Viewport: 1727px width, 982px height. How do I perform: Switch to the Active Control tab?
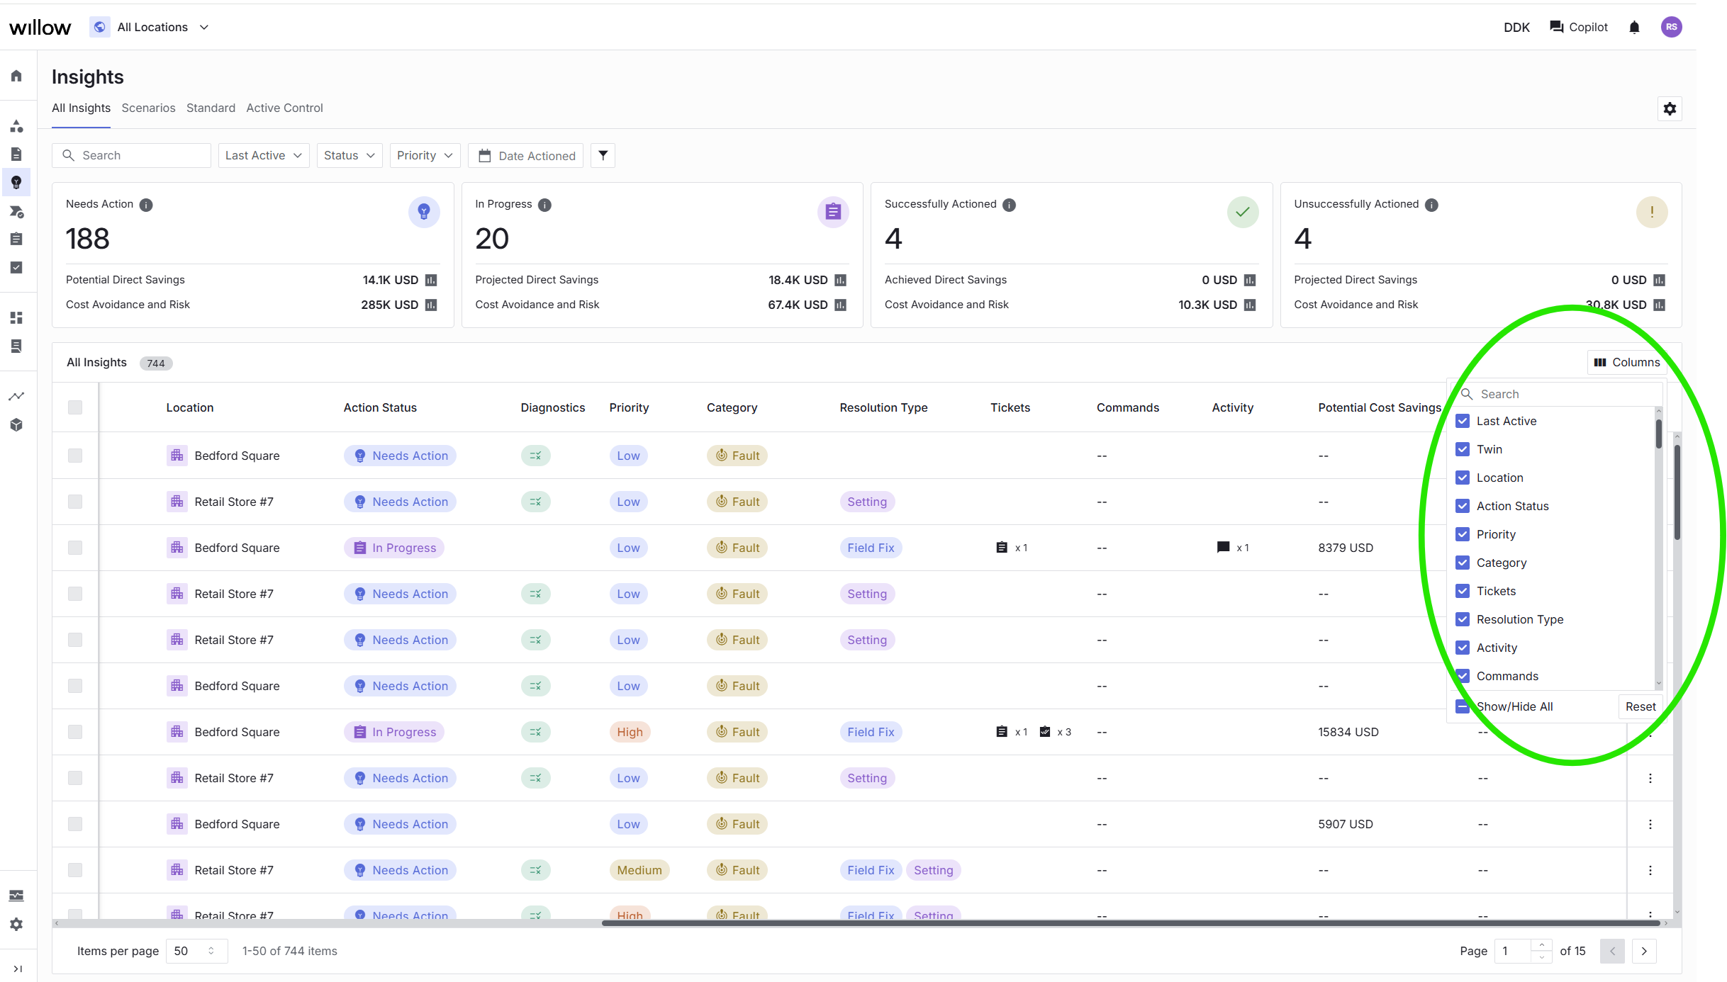coord(284,108)
